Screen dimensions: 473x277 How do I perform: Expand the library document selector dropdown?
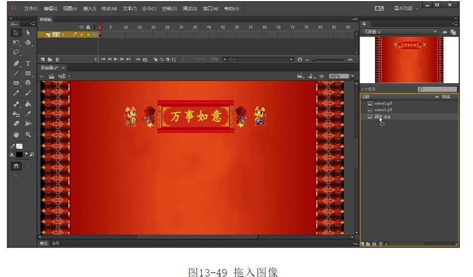435,32
